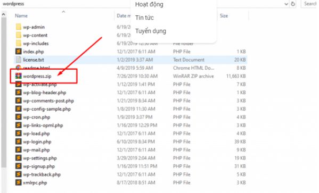Click the Search input box
Viewport: 319px width, 193px height.
[x=309, y=4]
